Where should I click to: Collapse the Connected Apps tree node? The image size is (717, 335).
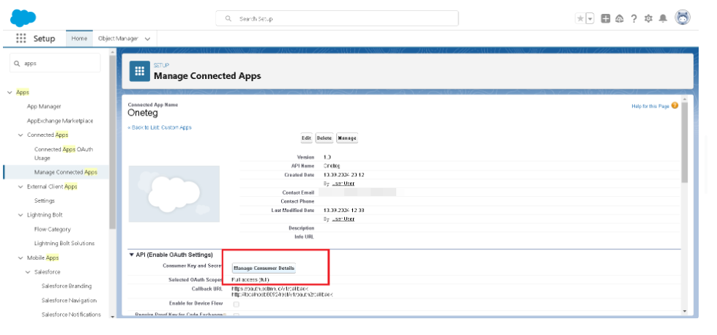(21, 135)
